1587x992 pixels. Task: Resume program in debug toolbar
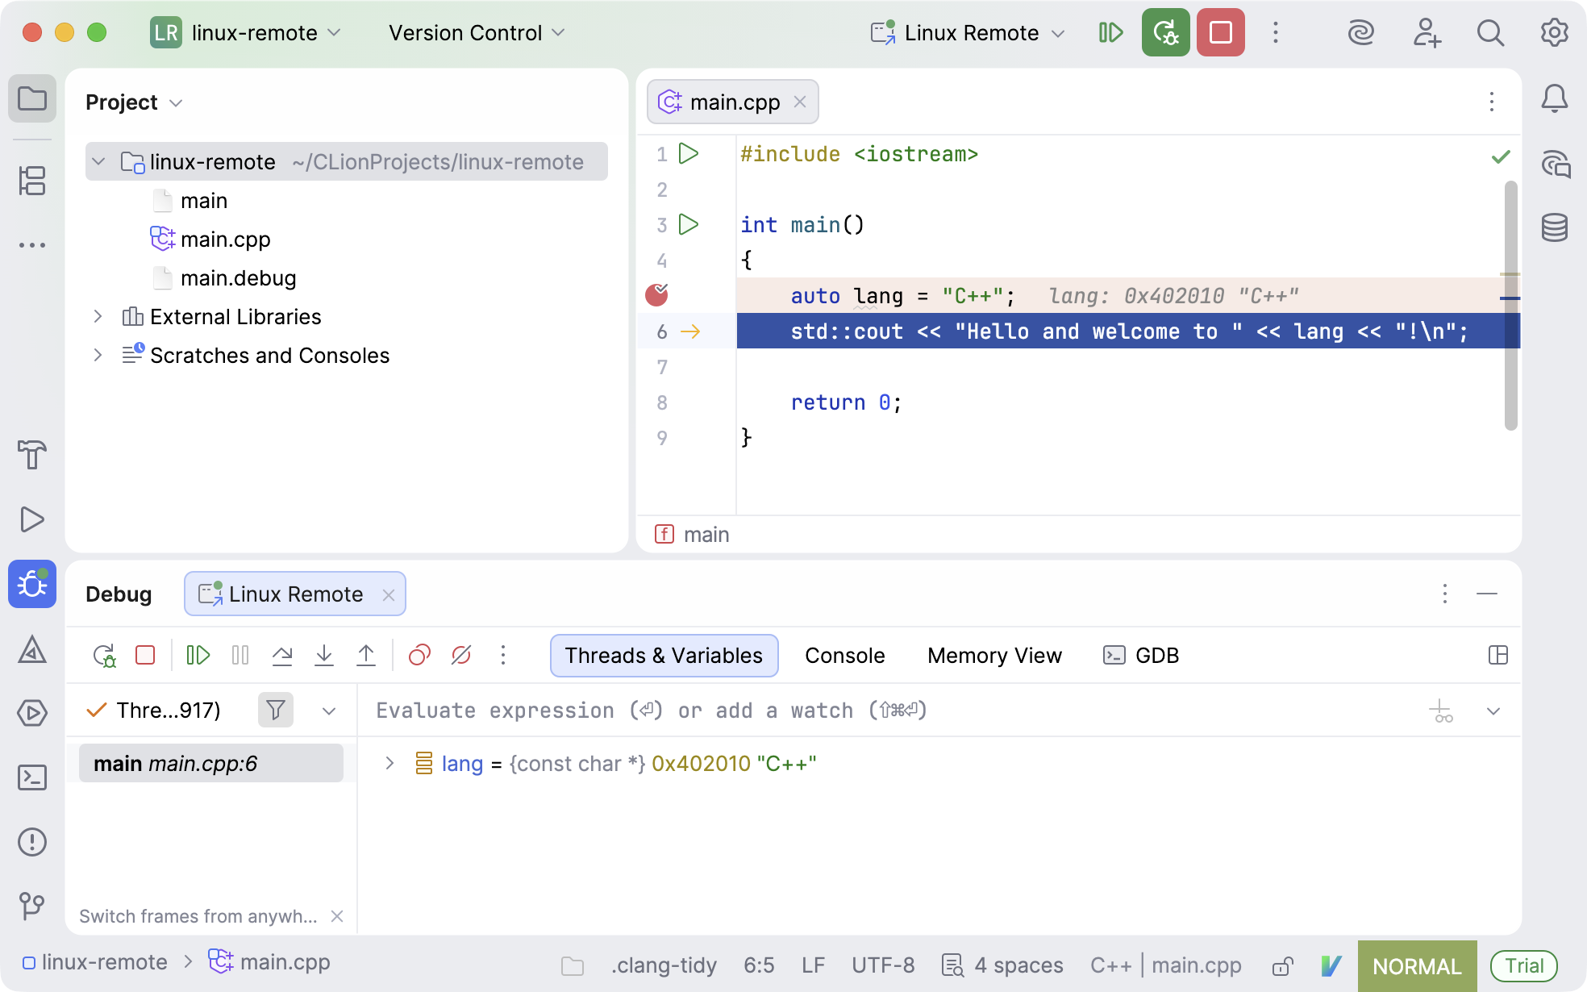tap(198, 655)
